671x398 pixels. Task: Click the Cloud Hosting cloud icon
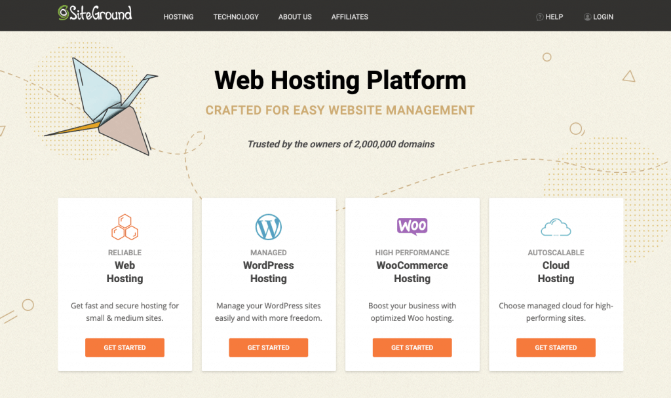pyautogui.click(x=556, y=227)
